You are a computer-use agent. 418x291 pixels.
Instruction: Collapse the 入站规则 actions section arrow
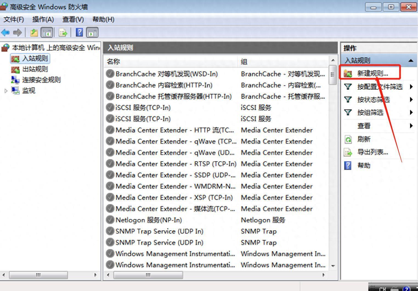411,61
